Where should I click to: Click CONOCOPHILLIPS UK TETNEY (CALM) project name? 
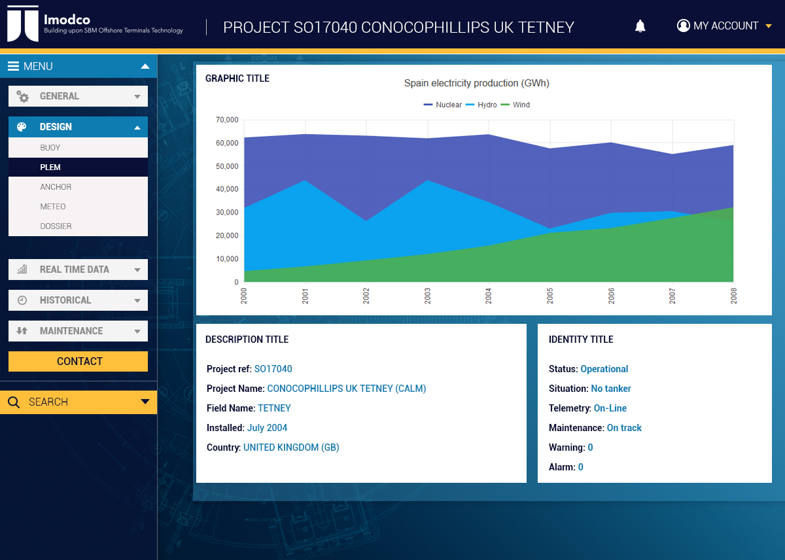click(347, 389)
